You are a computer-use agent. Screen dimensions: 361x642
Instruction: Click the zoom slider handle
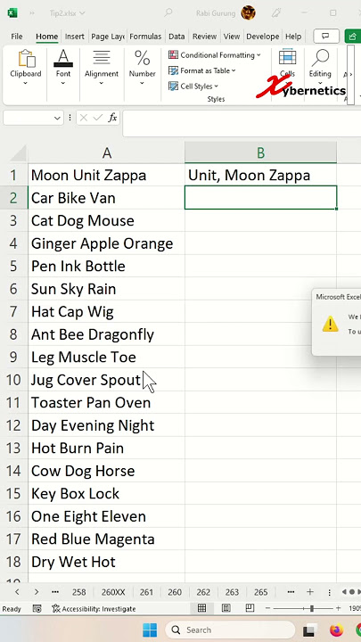coord(312,608)
